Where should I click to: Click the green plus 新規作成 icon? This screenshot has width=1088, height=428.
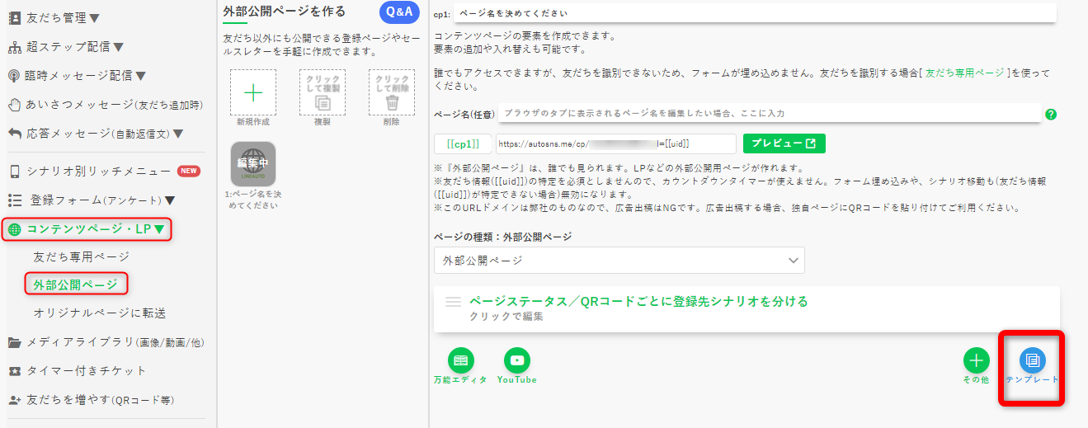[x=253, y=92]
